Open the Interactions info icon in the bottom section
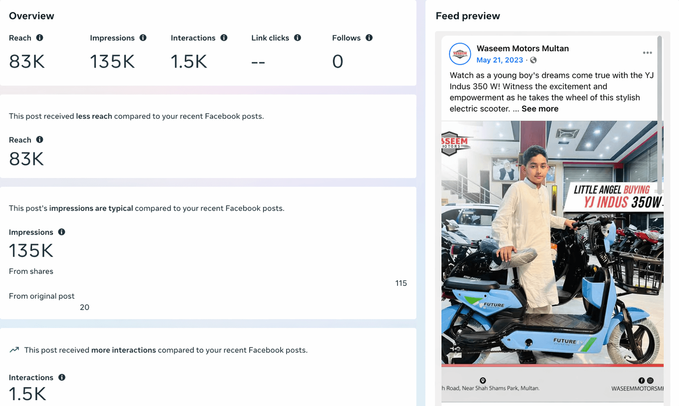The image size is (679, 406). (x=62, y=377)
